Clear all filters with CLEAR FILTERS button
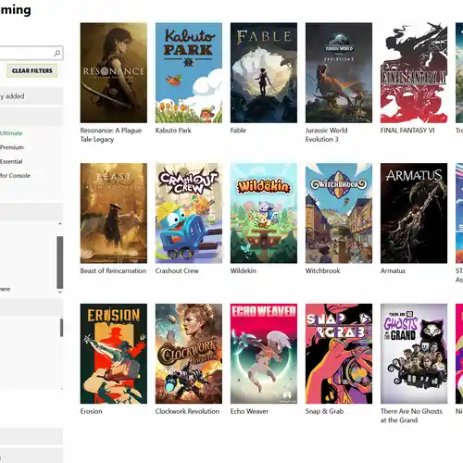 (32, 70)
